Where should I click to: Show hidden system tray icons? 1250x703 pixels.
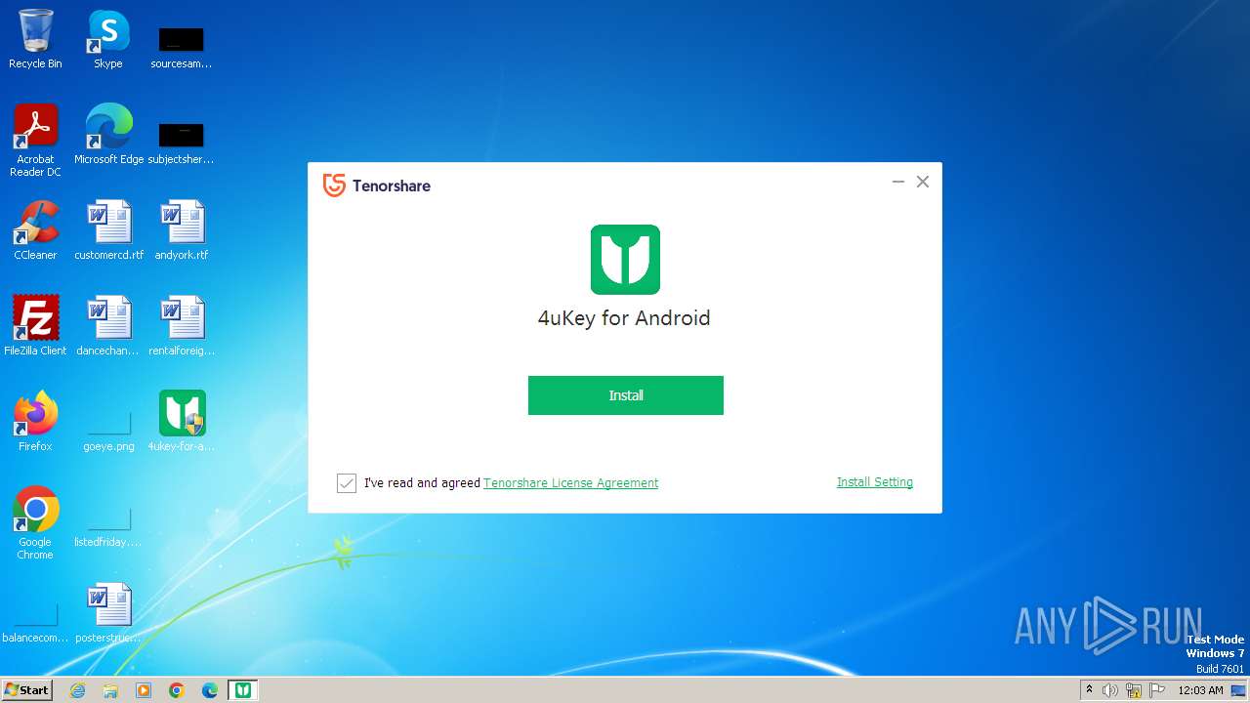(x=1089, y=690)
